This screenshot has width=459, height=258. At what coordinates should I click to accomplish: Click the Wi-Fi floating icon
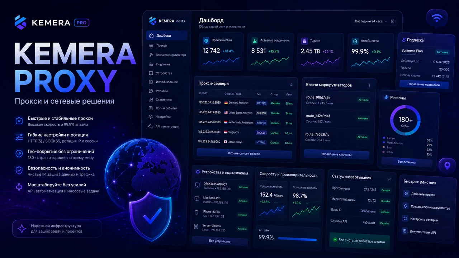tap(437, 19)
